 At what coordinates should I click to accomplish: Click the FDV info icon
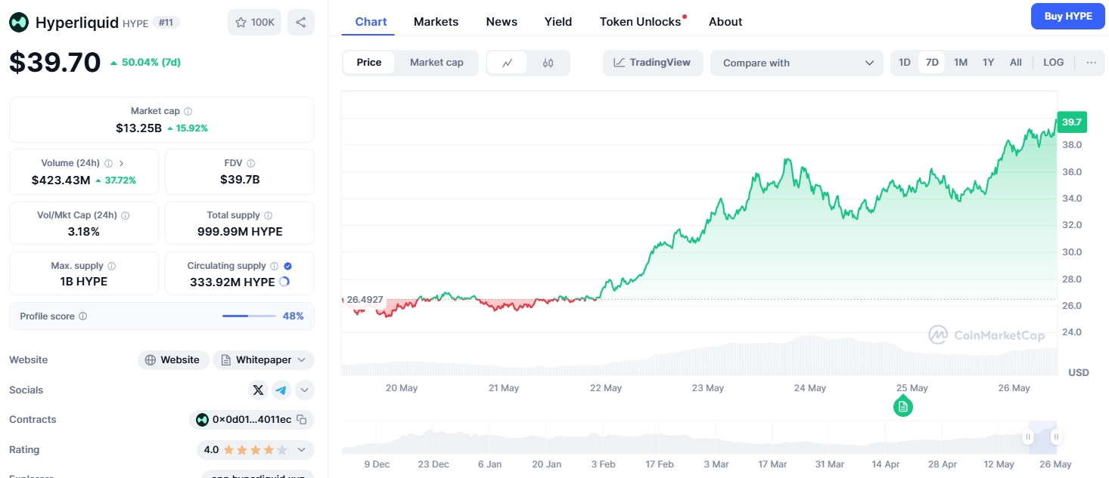coord(251,163)
